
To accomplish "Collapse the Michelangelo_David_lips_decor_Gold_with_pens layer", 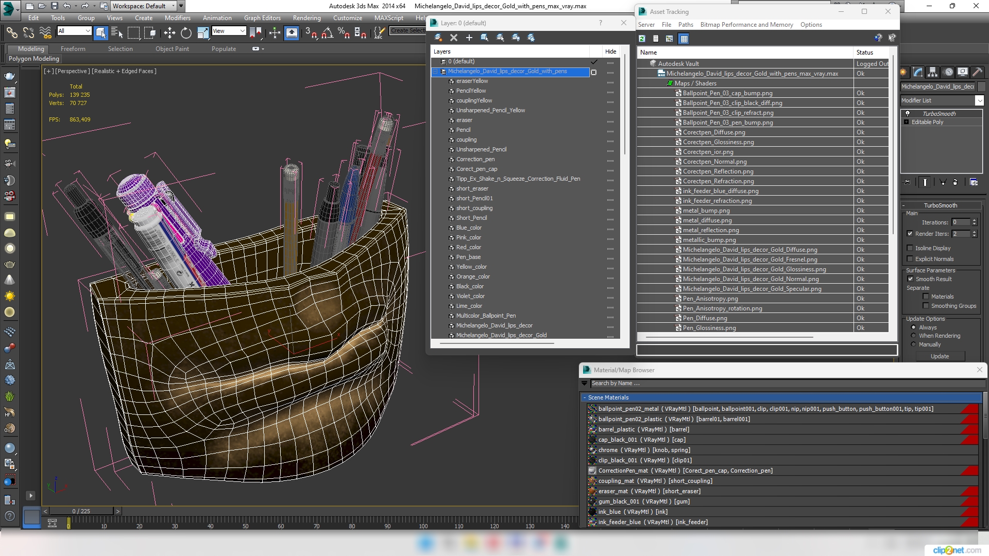I will [435, 72].
